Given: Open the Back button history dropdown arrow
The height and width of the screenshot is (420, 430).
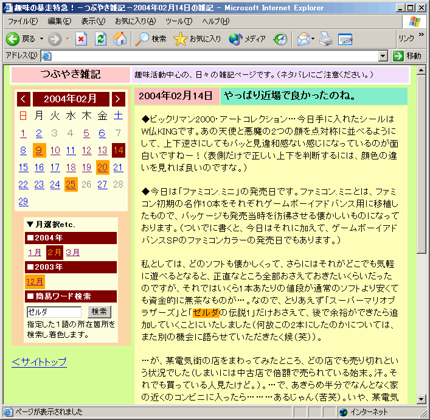Looking at the screenshot, I should point(42,39).
